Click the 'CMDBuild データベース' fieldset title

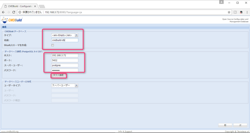tap(15, 31)
